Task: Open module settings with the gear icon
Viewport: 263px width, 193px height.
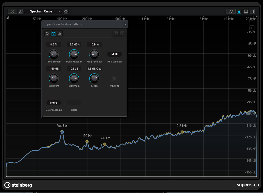Action: tap(66, 11)
